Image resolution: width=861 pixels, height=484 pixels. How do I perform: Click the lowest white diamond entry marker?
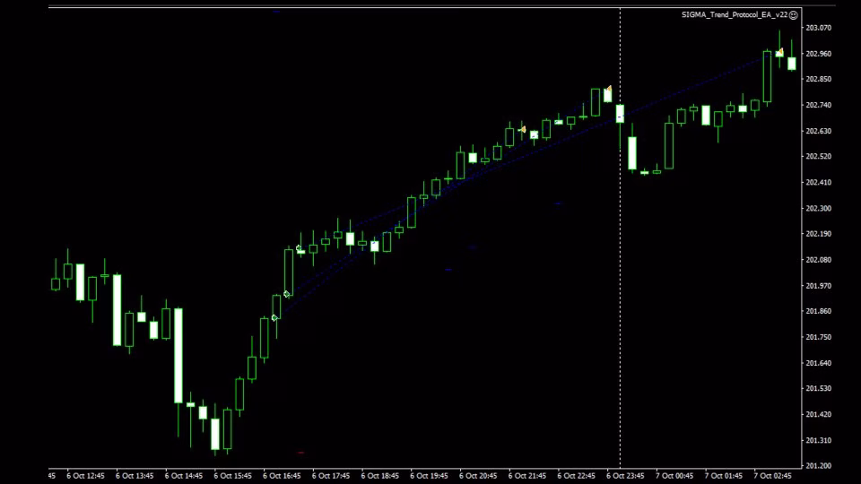coord(274,317)
